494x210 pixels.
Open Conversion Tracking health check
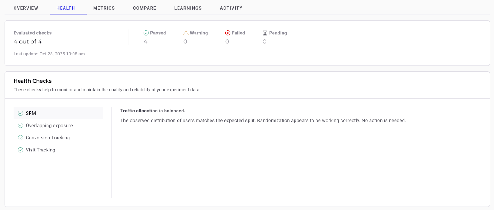(x=48, y=138)
